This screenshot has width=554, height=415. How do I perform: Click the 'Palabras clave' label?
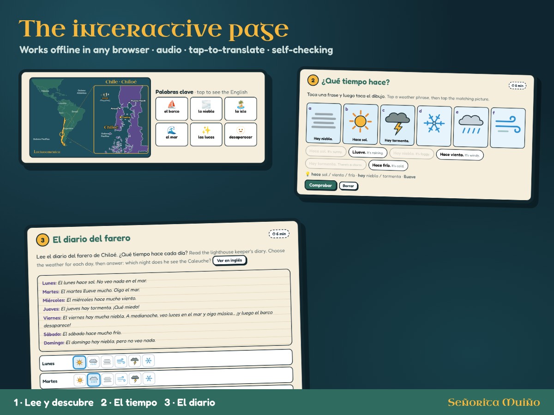pyautogui.click(x=175, y=92)
